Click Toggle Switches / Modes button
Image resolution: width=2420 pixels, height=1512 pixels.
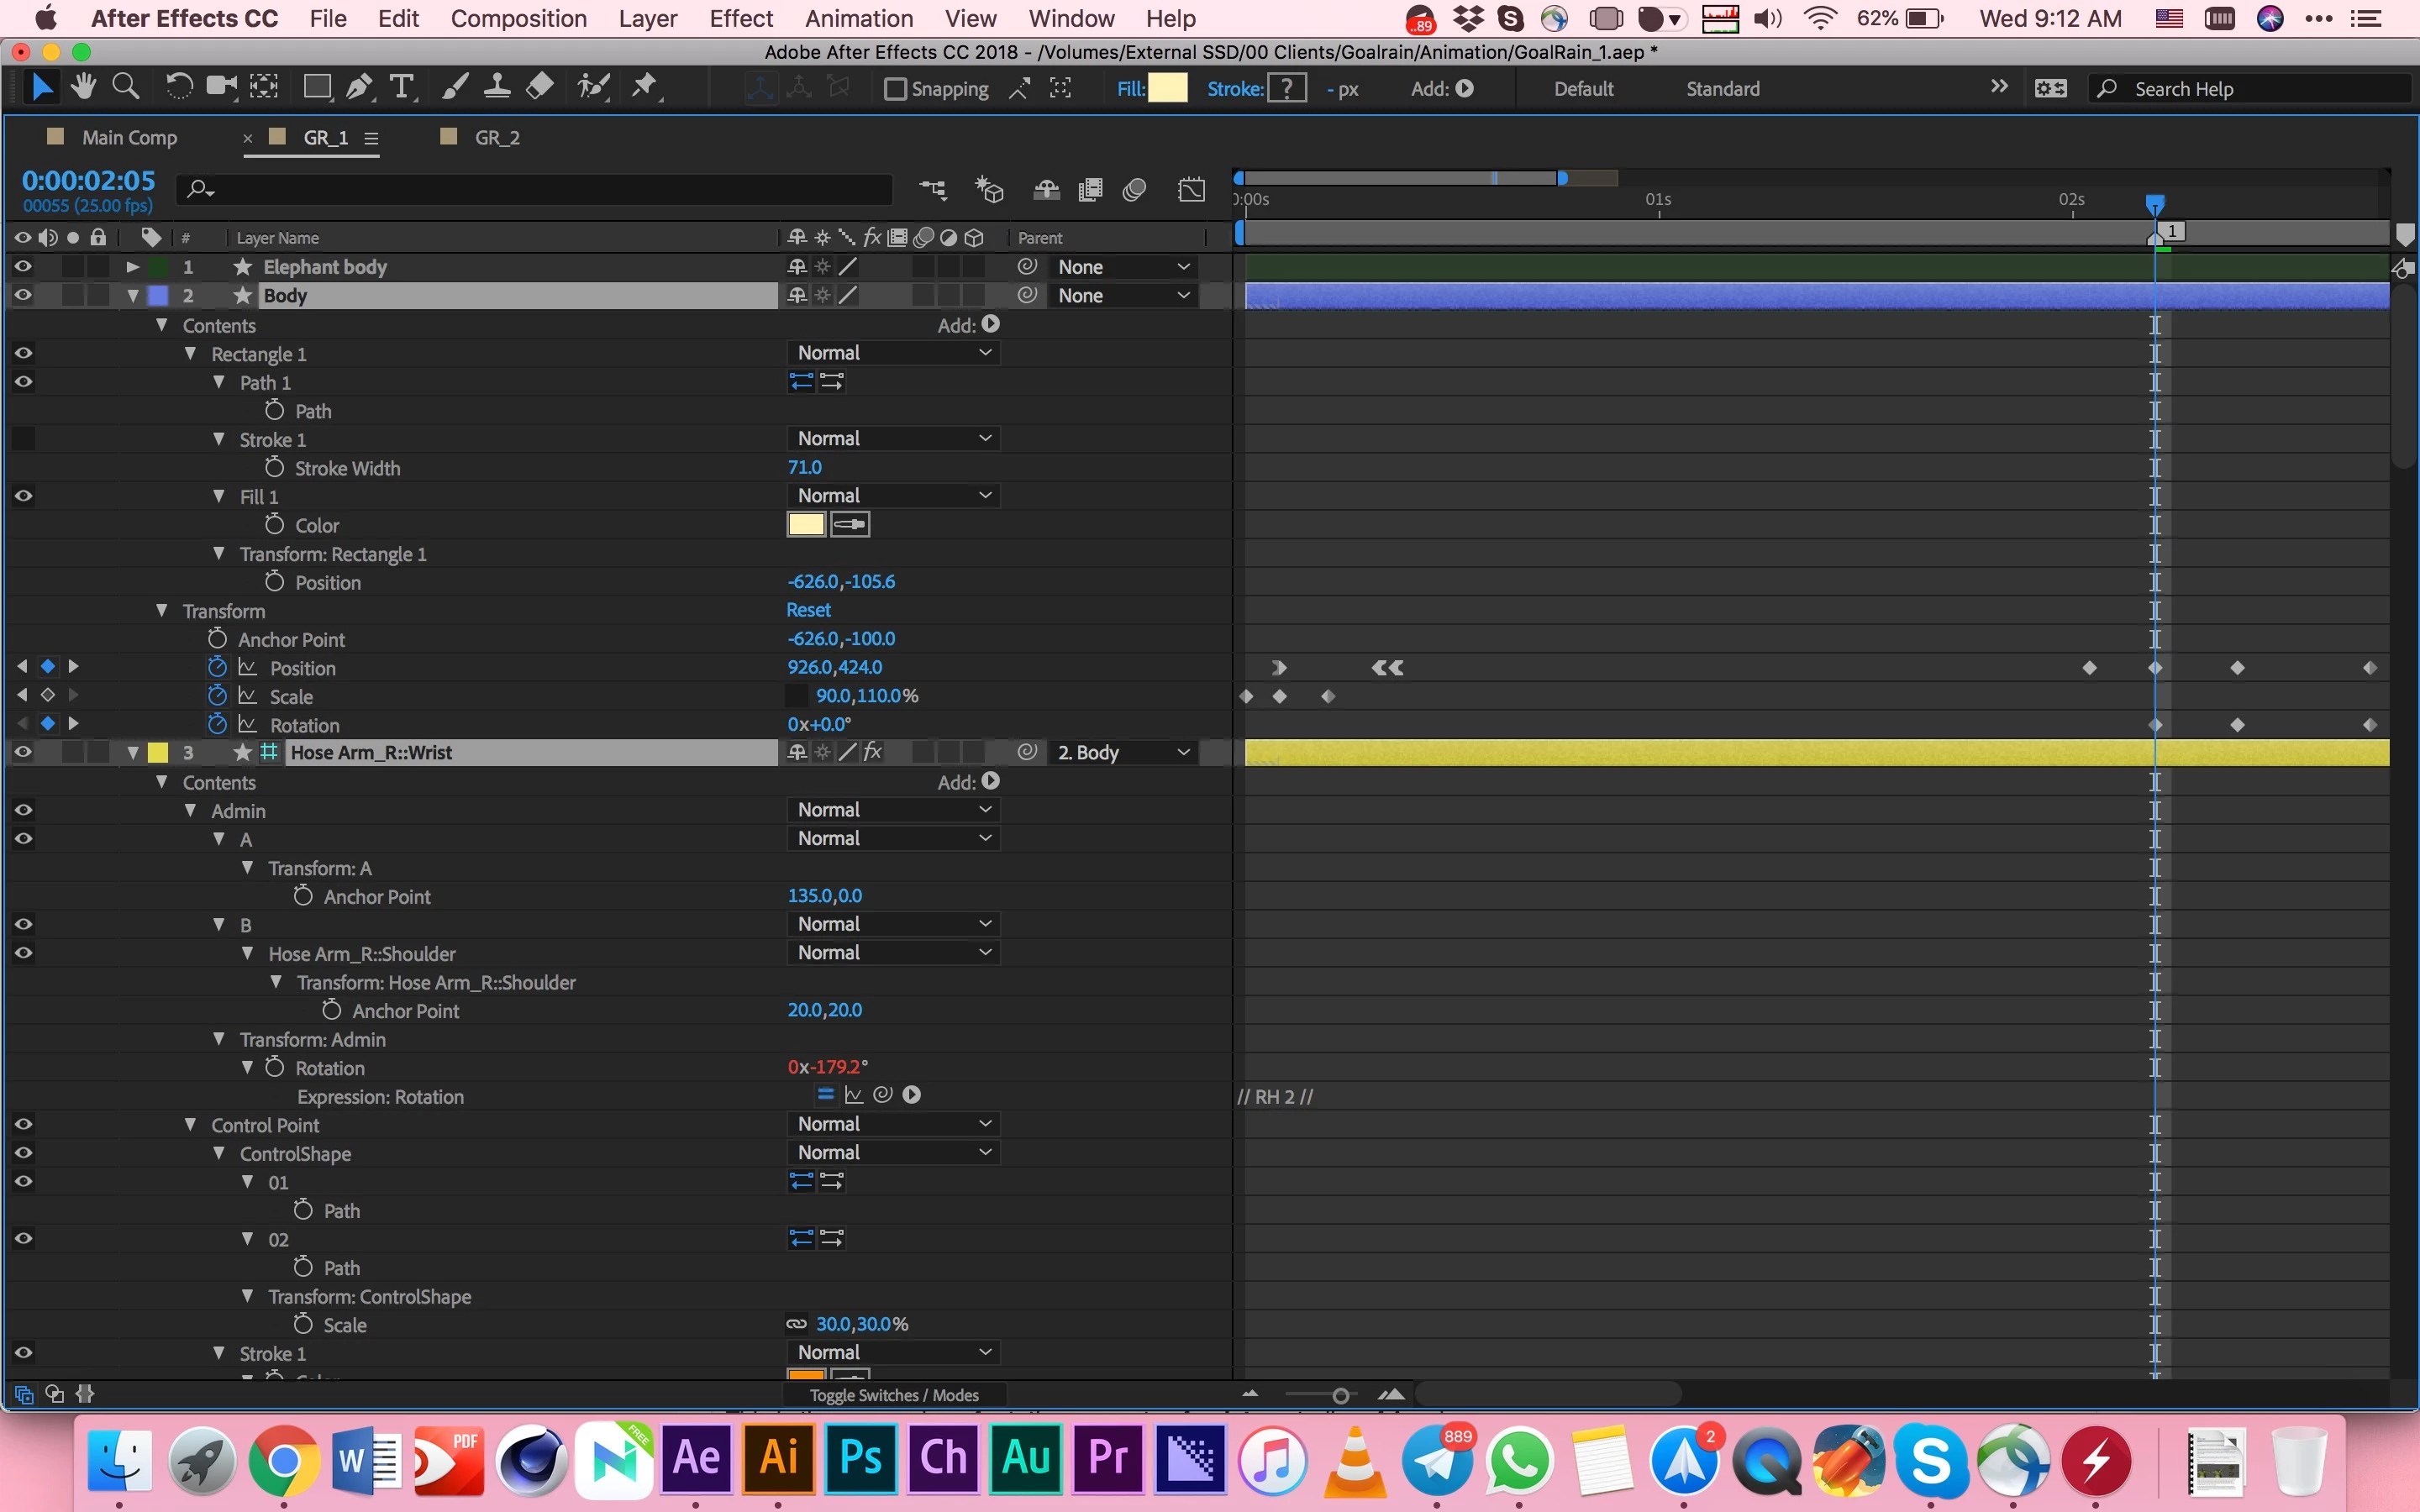tap(893, 1395)
